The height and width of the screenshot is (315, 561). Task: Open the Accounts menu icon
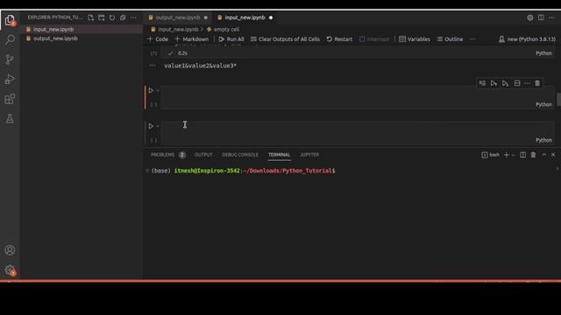click(10, 250)
